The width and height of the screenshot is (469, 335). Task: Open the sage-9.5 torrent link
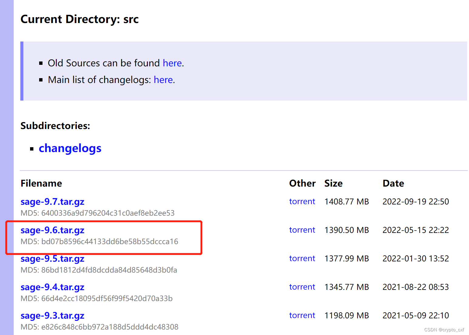(302, 258)
